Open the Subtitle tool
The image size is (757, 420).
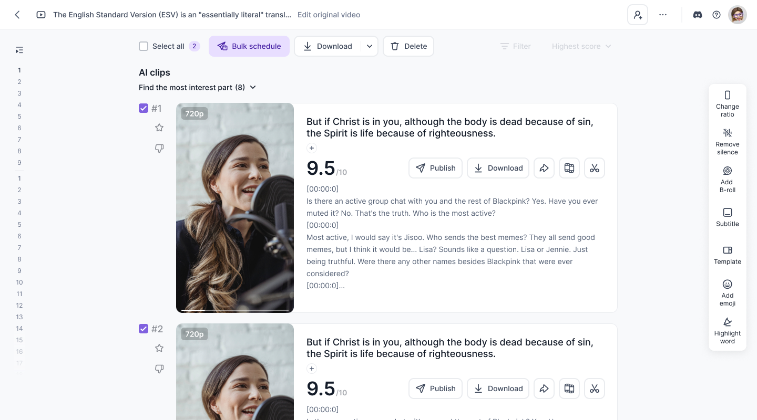click(728, 217)
